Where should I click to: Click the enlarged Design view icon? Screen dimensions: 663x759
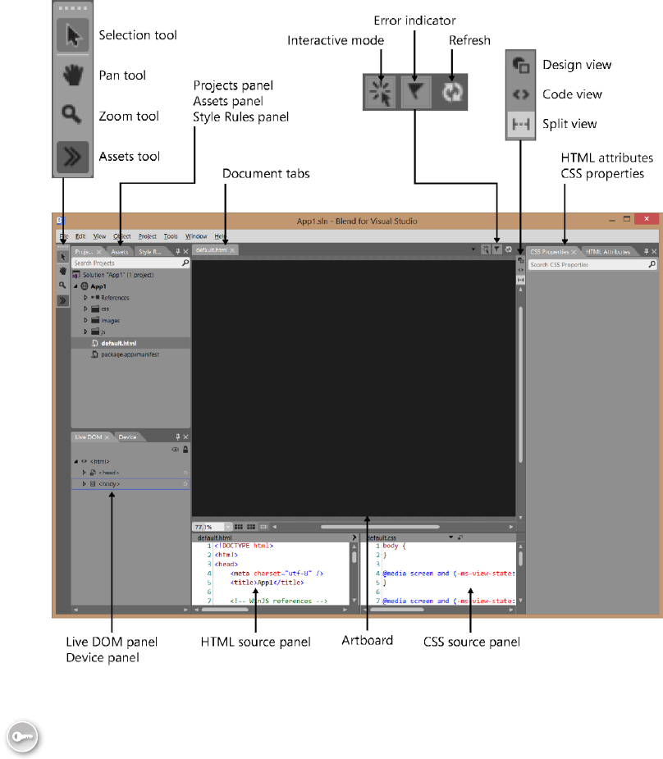coord(521,65)
